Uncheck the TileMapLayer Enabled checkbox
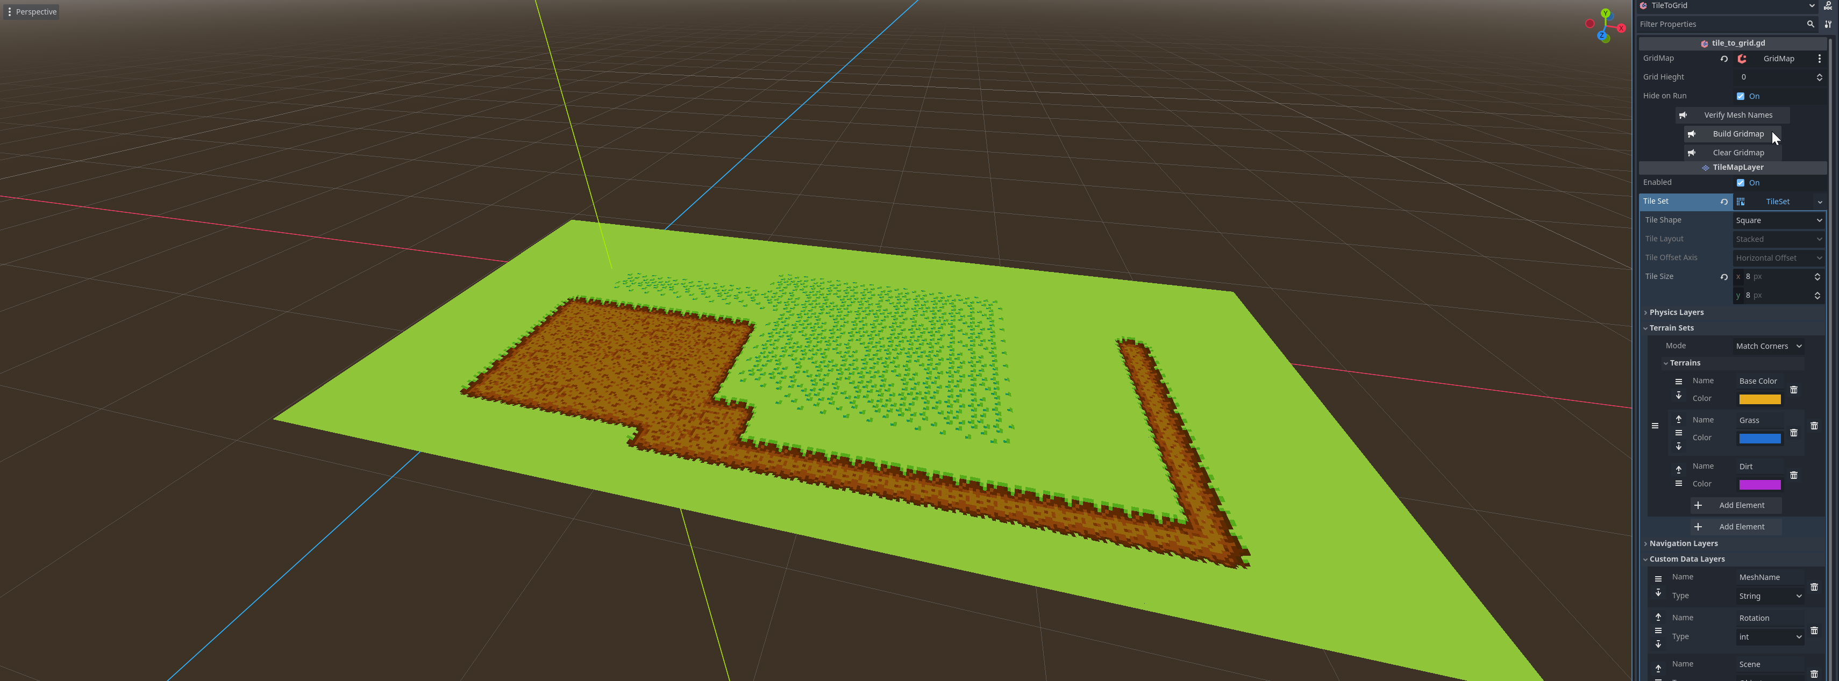Image resolution: width=1839 pixels, height=681 pixels. 1741,183
